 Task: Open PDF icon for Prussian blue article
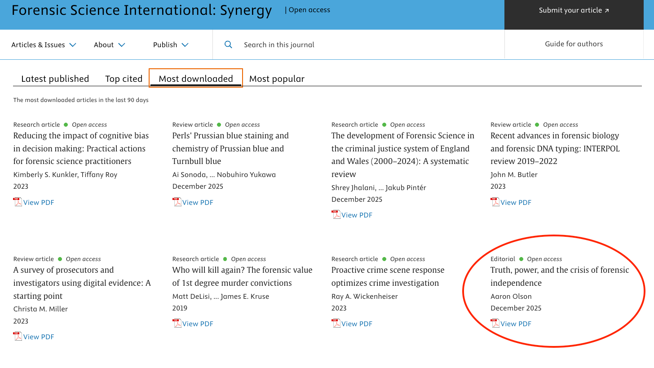click(177, 202)
